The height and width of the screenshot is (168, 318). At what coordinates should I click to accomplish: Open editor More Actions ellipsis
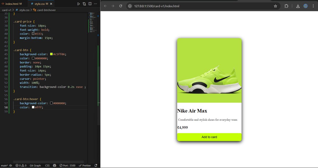[95, 4]
